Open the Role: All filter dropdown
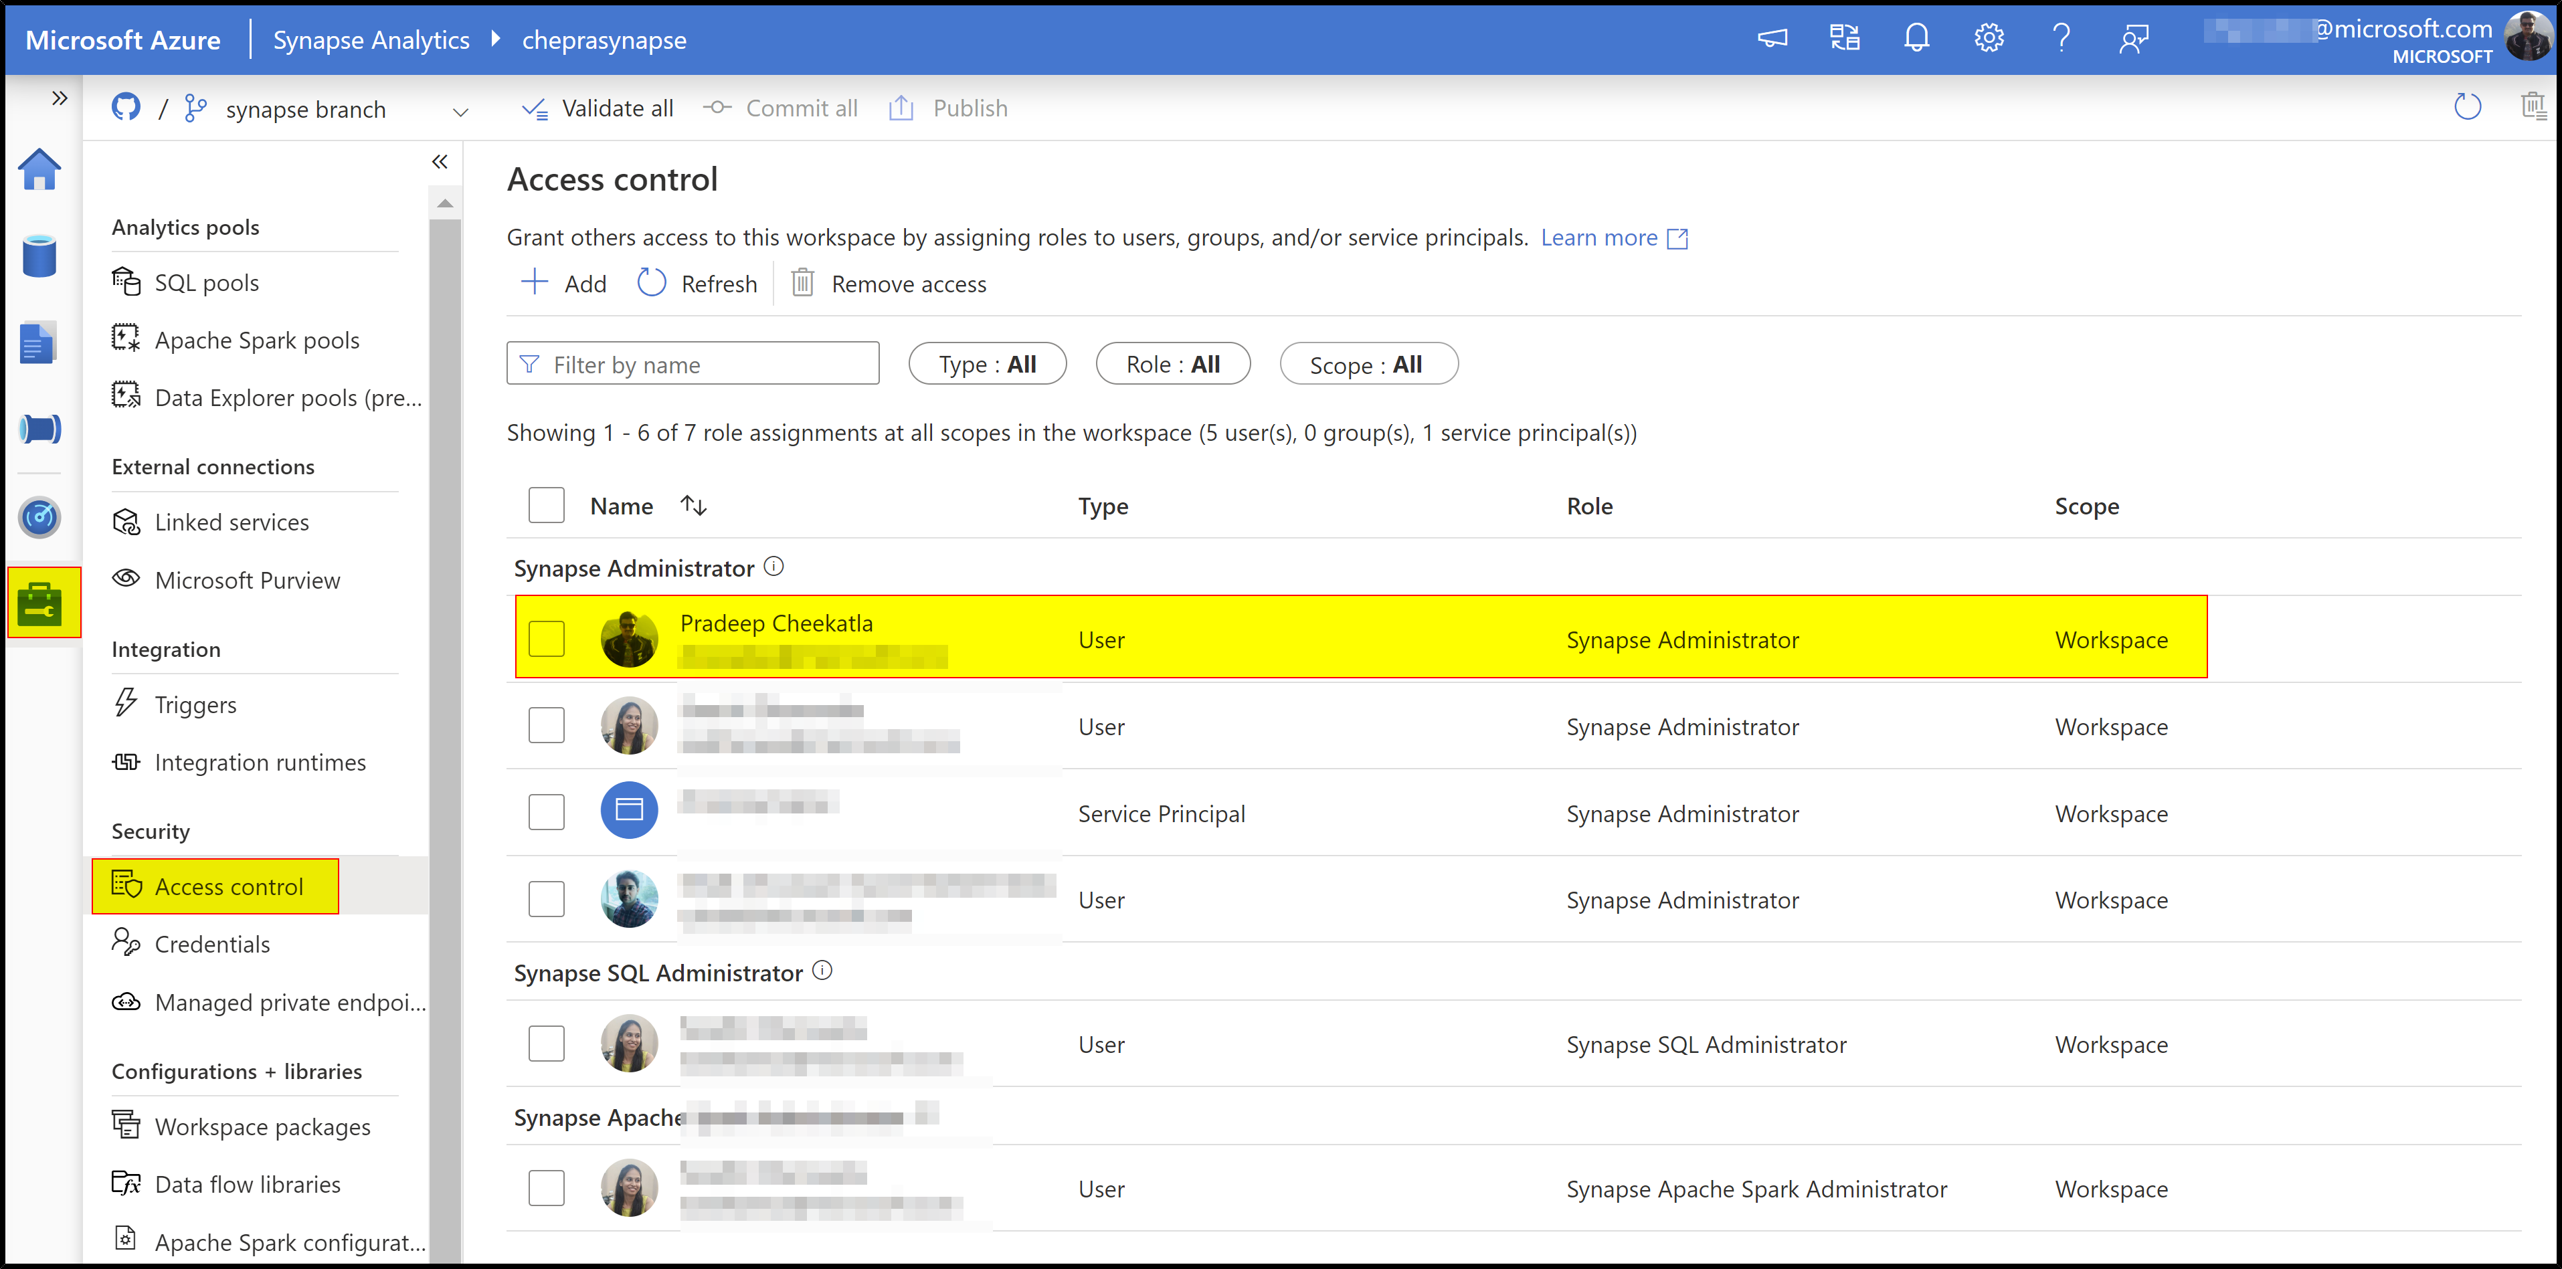The width and height of the screenshot is (2562, 1269). click(x=1172, y=363)
